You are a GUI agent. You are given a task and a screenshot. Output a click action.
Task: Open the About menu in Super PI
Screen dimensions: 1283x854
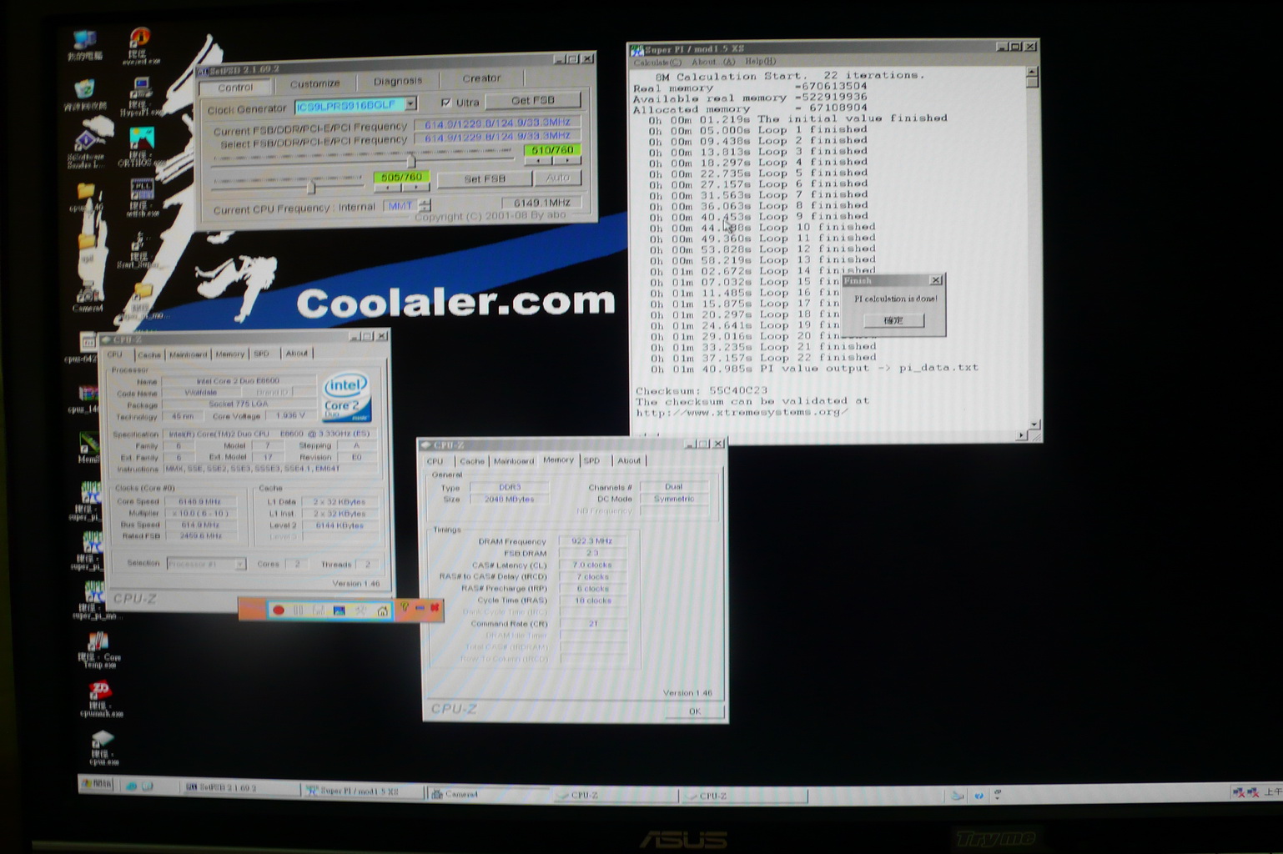[713, 62]
